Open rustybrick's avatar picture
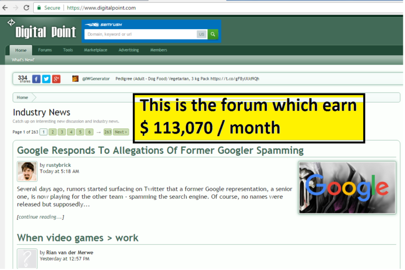Image resolution: width=405 pixels, height=270 pixels. click(x=27, y=171)
